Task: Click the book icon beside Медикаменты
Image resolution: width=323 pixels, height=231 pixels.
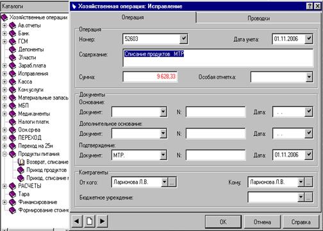Action: tap(12, 114)
